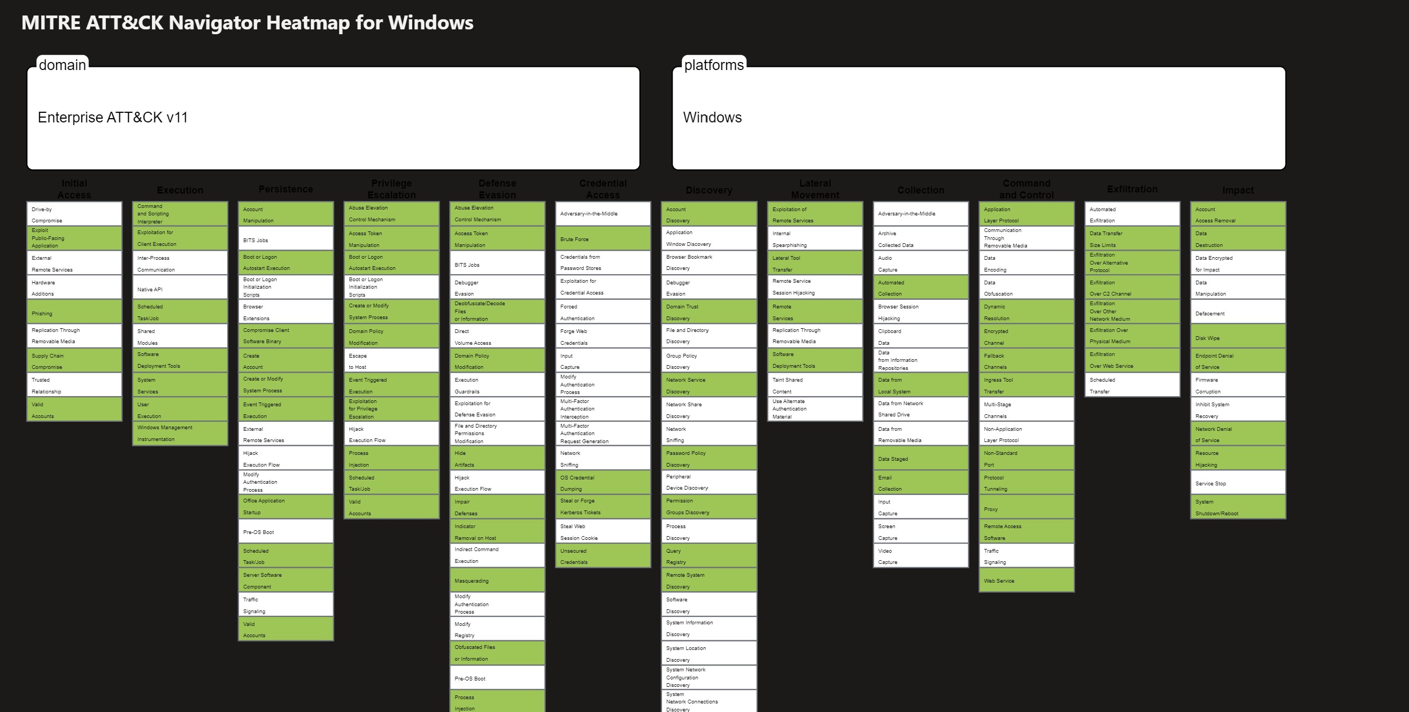Screen dimensions: 1409x712
Task: Click the Native API cell
Action: [180, 287]
